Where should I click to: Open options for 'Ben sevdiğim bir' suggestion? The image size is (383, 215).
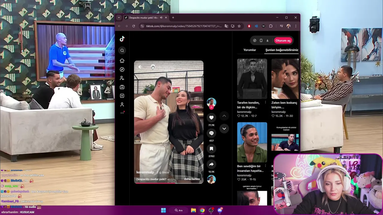pos(265,166)
